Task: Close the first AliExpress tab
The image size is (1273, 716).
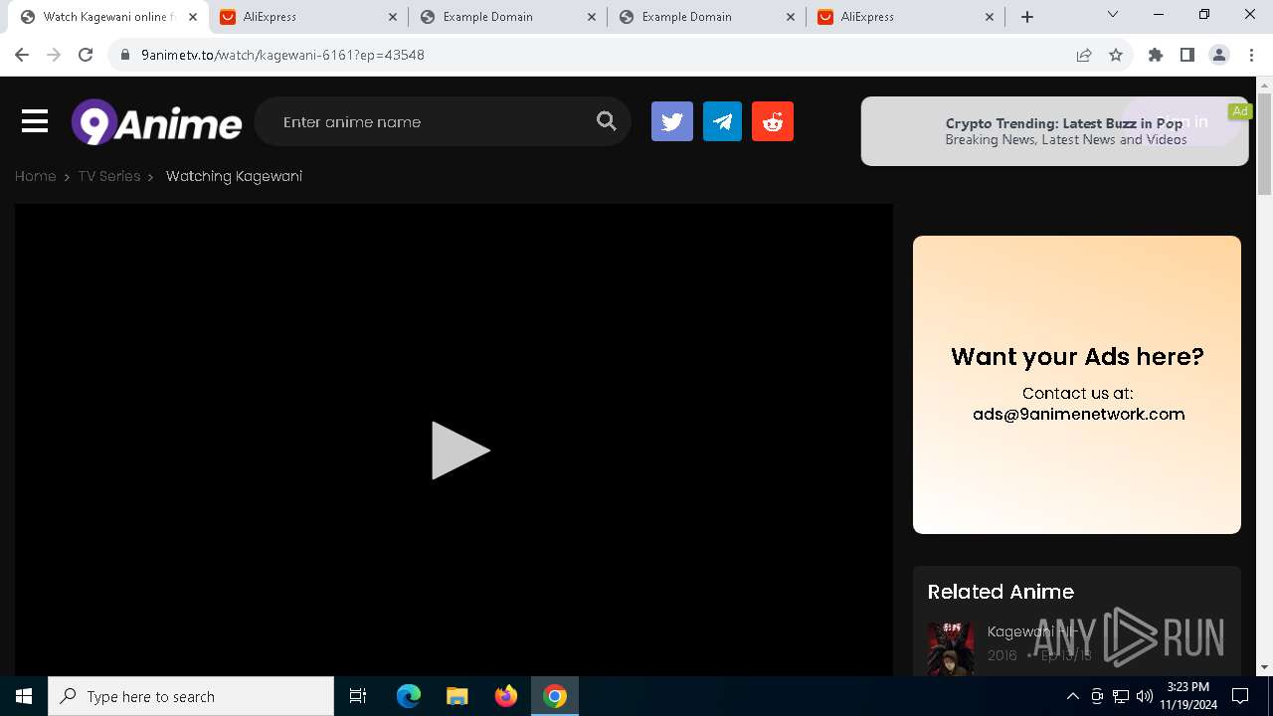Action: click(x=393, y=17)
